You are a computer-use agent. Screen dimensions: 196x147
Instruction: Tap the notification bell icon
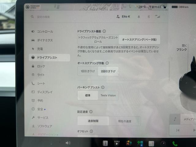pyautogui.click(x=139, y=17)
